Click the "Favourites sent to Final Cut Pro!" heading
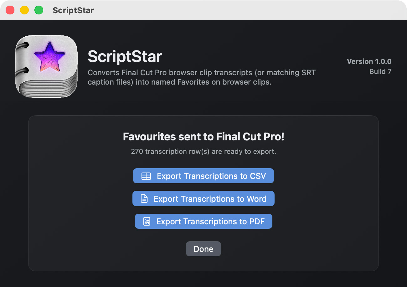The image size is (407, 287). (203, 137)
